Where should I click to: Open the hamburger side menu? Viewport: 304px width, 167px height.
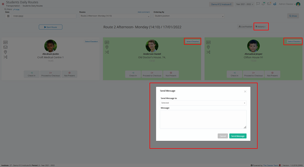(x=3, y=4)
